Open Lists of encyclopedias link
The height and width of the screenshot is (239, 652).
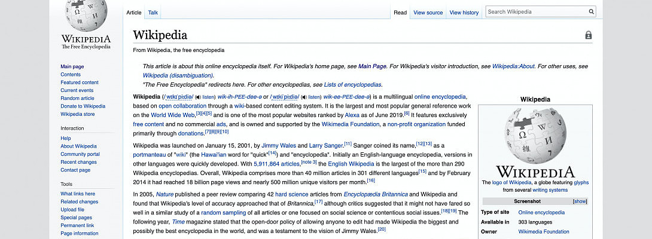(352, 84)
